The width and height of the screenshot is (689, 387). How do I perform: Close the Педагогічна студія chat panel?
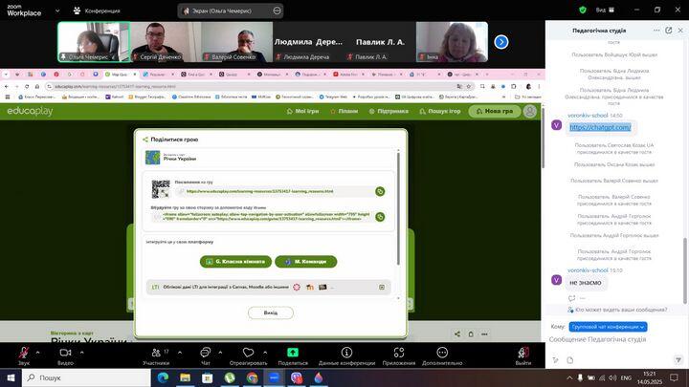[680, 31]
